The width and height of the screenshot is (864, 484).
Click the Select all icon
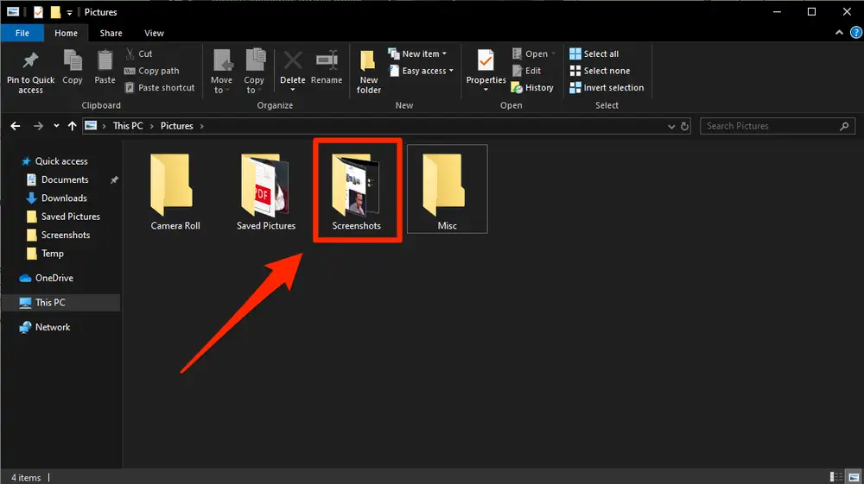(x=575, y=53)
